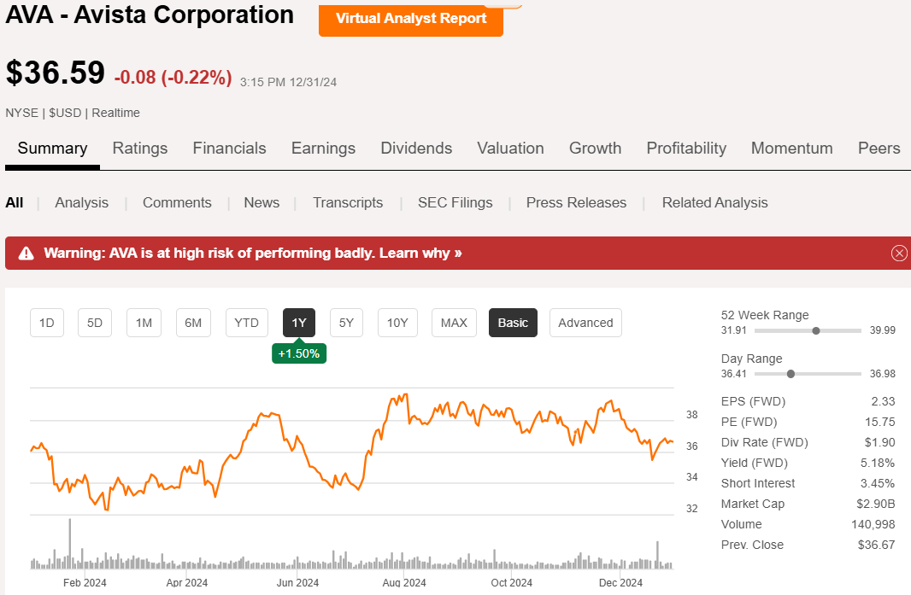Open the Virtual Analyst Report
911x595 pixels.
point(411,18)
